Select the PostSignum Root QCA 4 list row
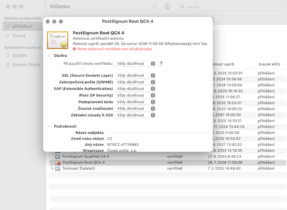The width and height of the screenshot is (287, 210). [x=168, y=162]
